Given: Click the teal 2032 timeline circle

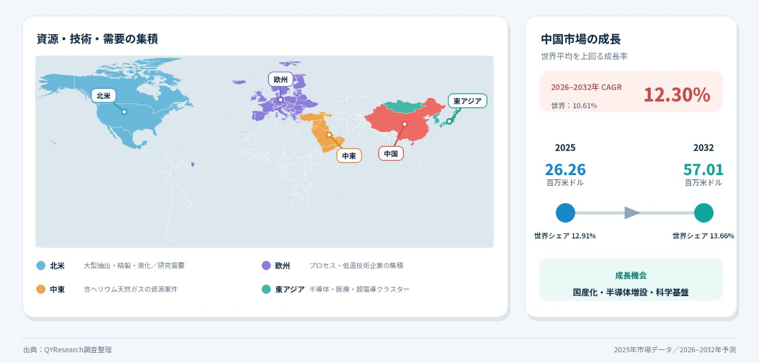Looking at the screenshot, I should [703, 213].
